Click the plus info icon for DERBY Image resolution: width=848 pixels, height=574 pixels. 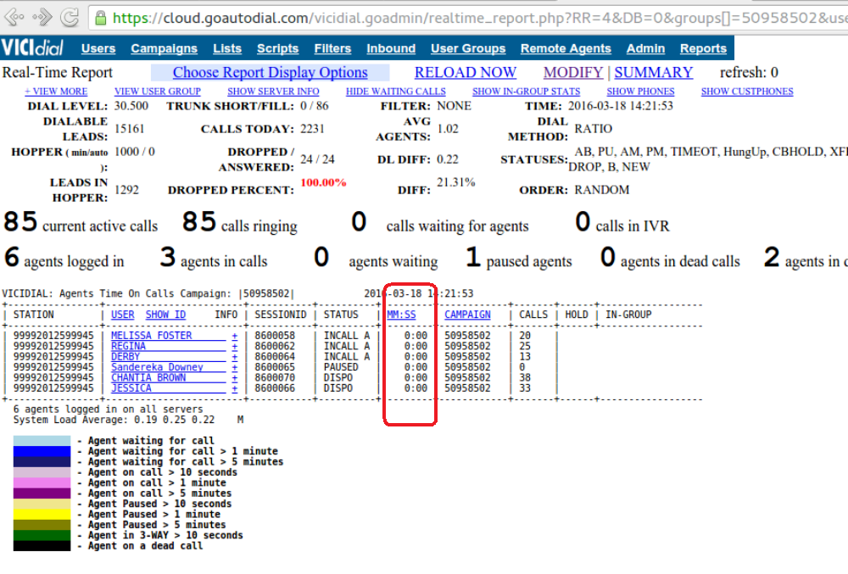(x=235, y=357)
